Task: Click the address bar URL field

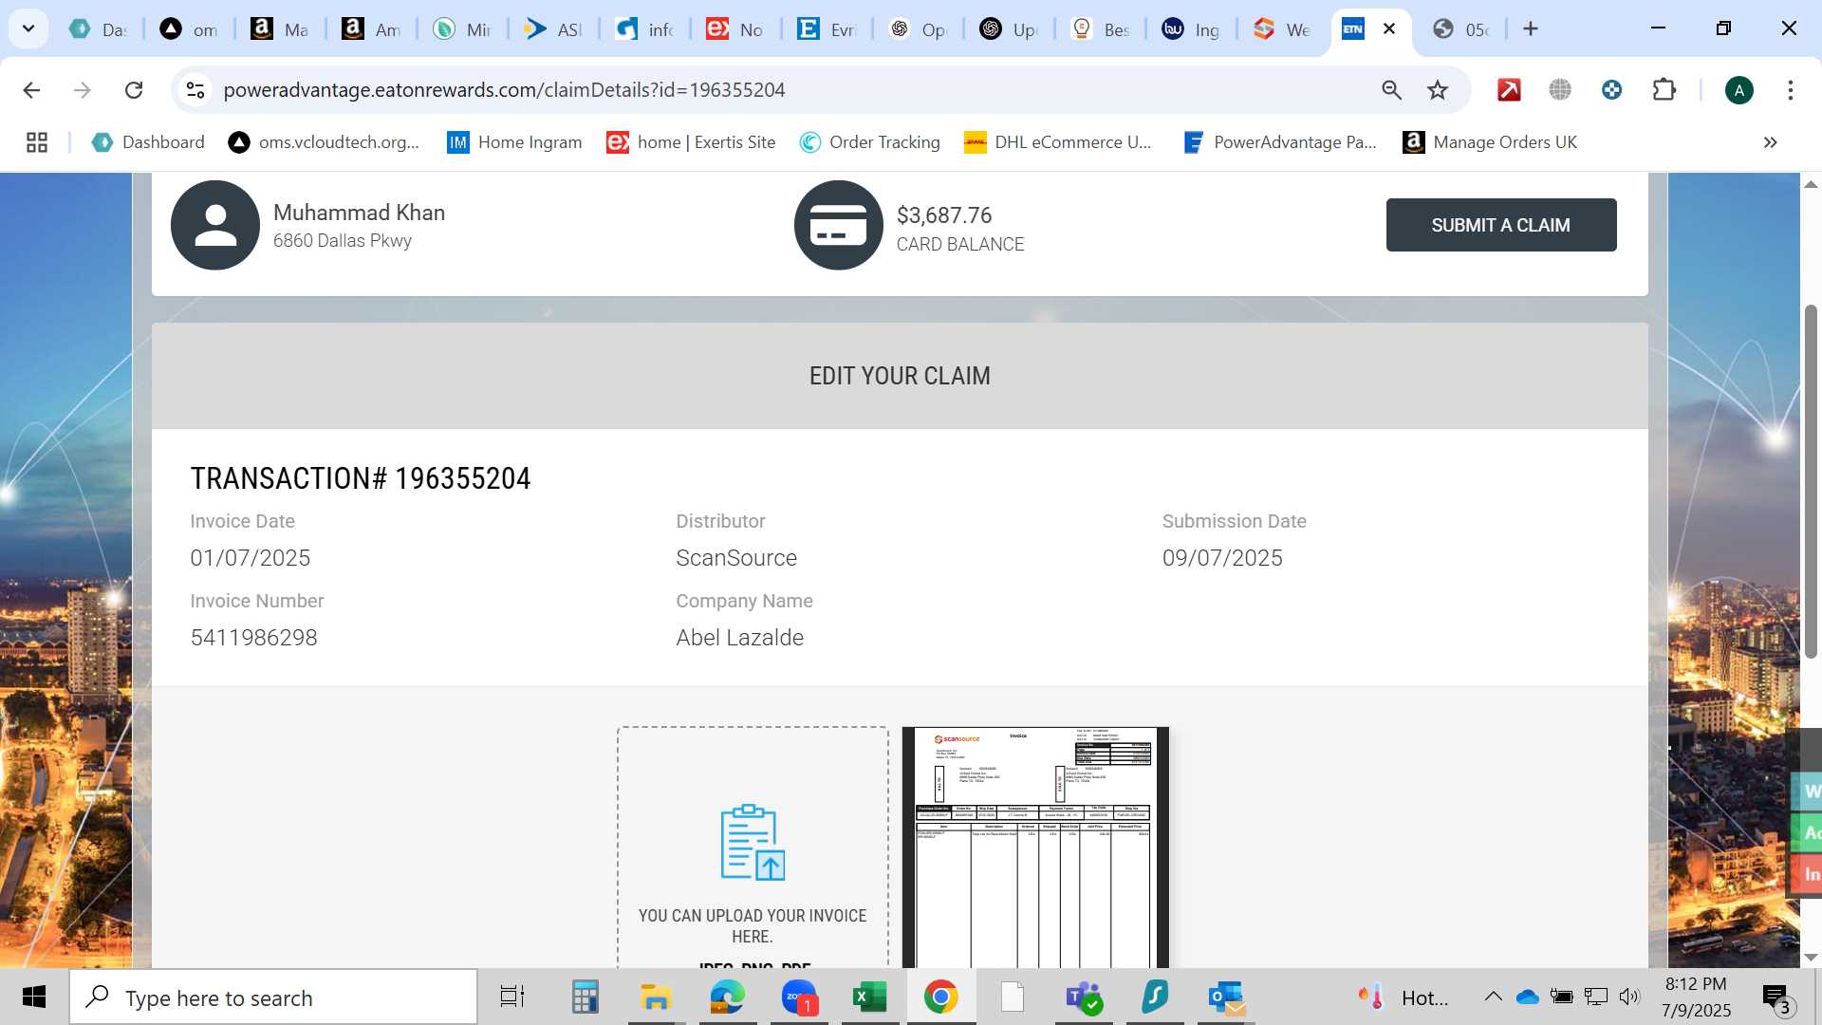Action: (788, 90)
